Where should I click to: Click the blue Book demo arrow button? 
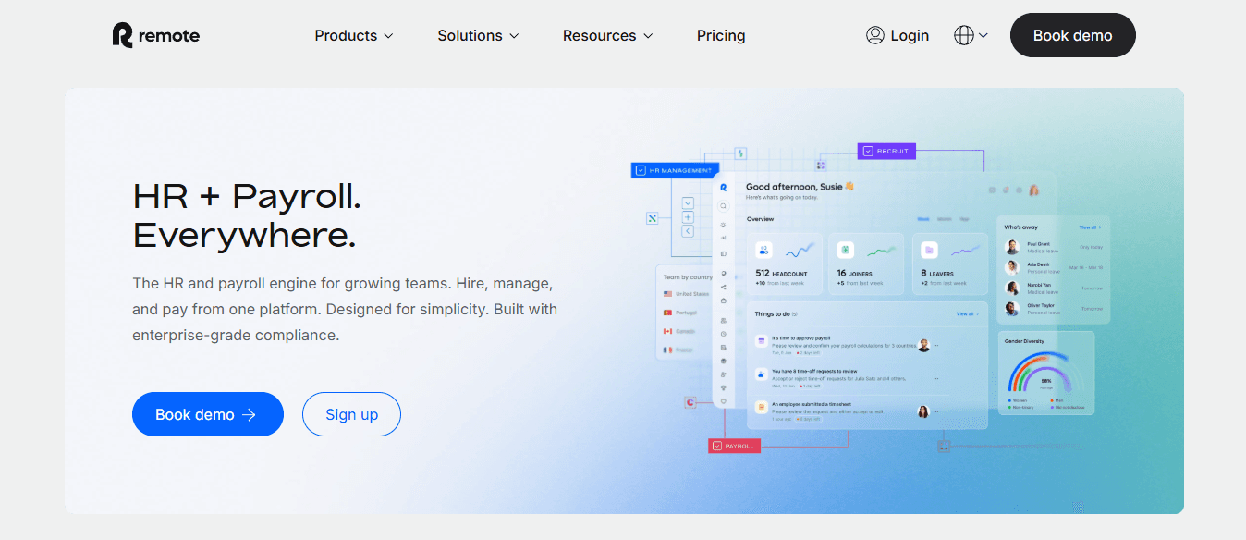pyautogui.click(x=208, y=414)
